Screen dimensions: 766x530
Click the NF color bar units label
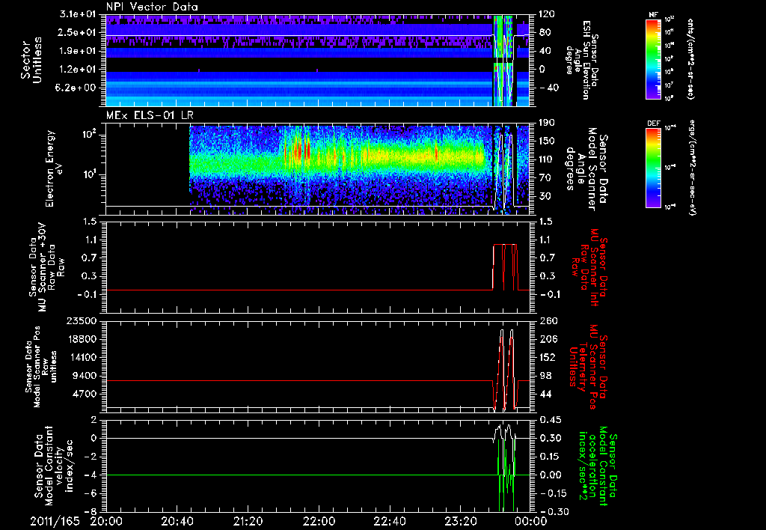tap(690, 59)
